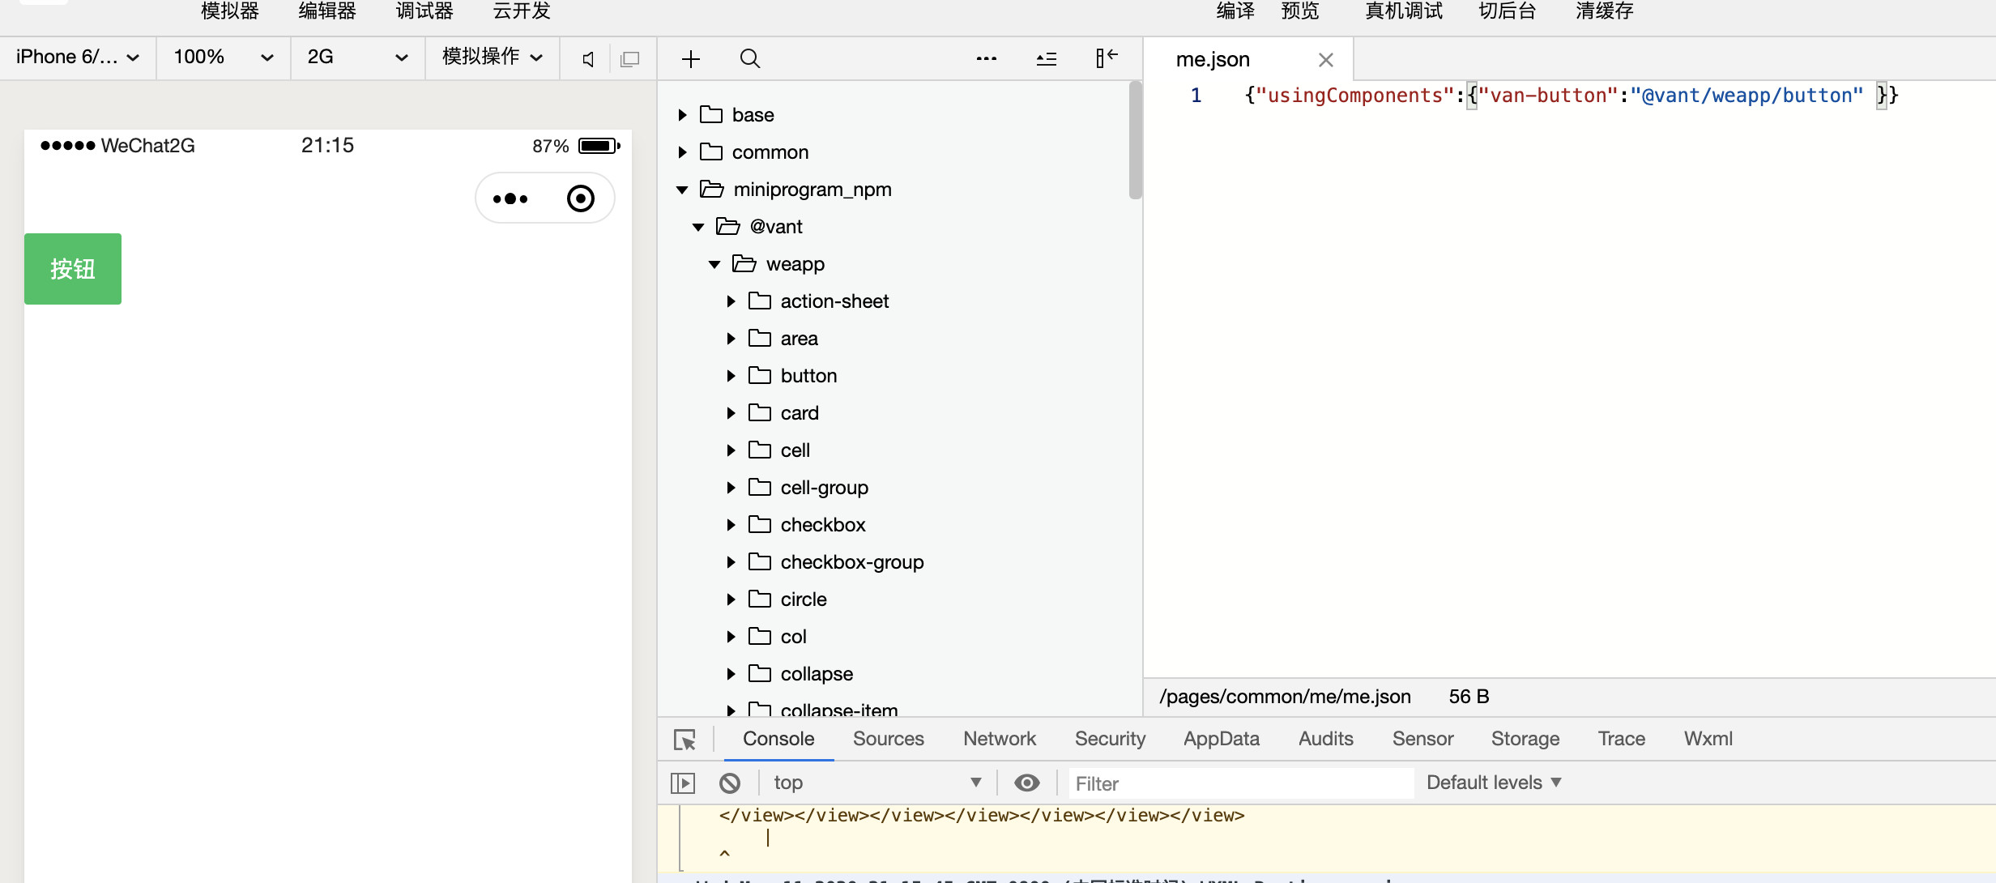Open the three-dots more options in file tree
The image size is (1996, 883).
pyautogui.click(x=986, y=58)
